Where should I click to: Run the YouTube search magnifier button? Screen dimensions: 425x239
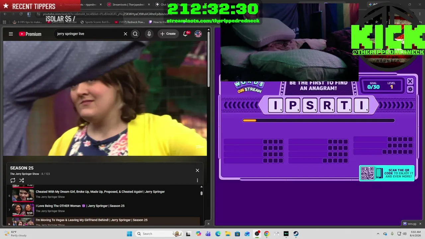(x=135, y=34)
